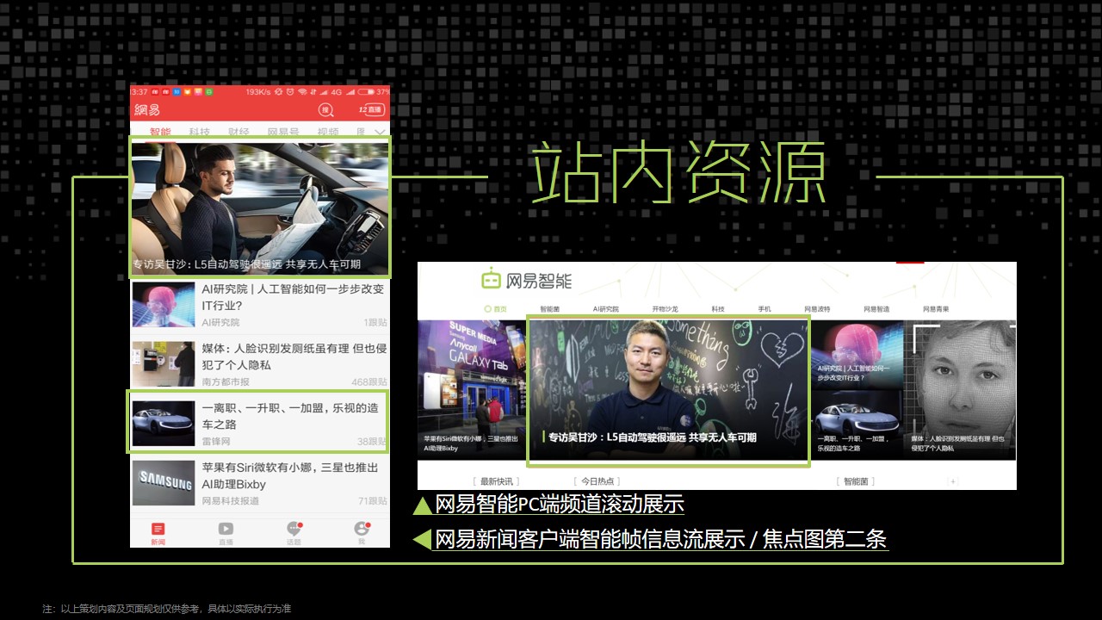Click the 71跟贴 comment count
The height and width of the screenshot is (620, 1102).
372,501
